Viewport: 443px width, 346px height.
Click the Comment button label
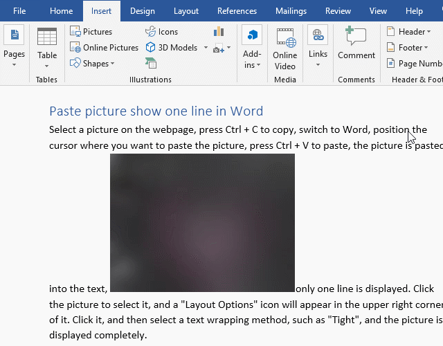coord(356,55)
